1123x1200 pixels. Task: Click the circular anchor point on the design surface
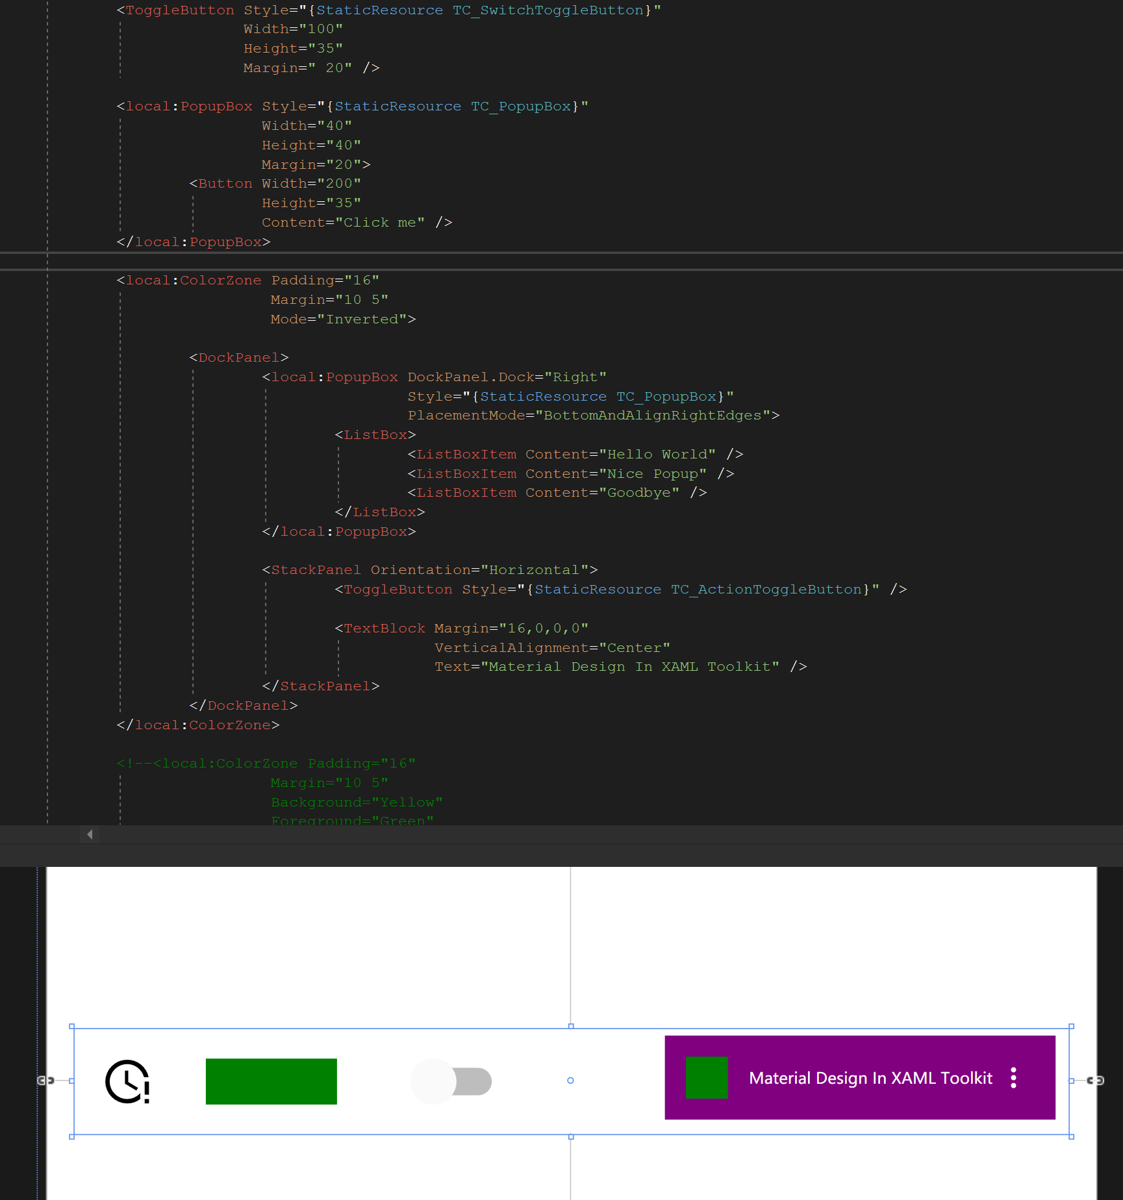click(x=570, y=1081)
